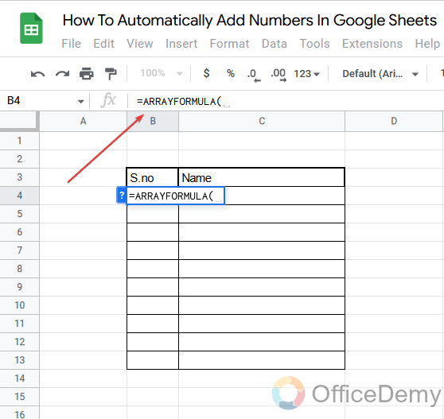Format as currency with dollar icon
Viewport: 444px width, 419px height.
point(206,73)
